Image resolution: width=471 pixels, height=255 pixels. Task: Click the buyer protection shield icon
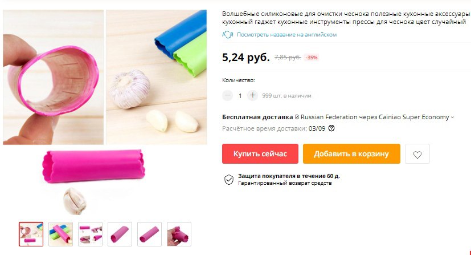tap(229, 180)
